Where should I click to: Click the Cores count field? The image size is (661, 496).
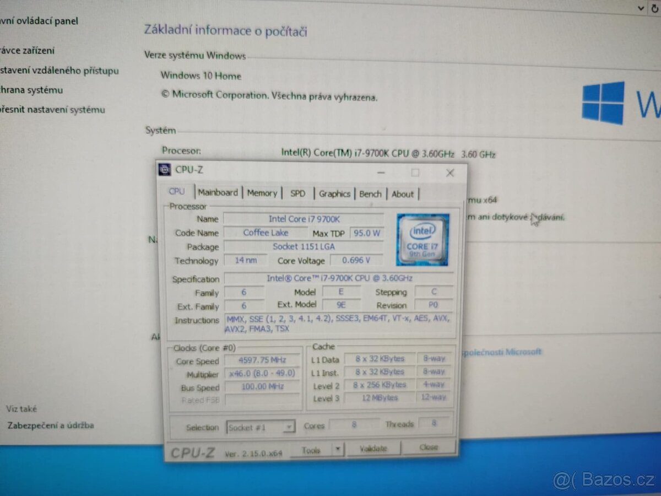354,424
